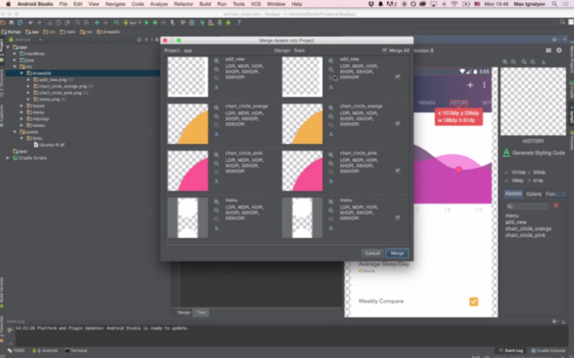Switch to the Colors tab in Sympli
The height and width of the screenshot is (358, 574).
(x=533, y=194)
